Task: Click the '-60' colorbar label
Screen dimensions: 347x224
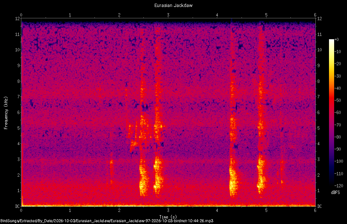Action: coord(337,113)
